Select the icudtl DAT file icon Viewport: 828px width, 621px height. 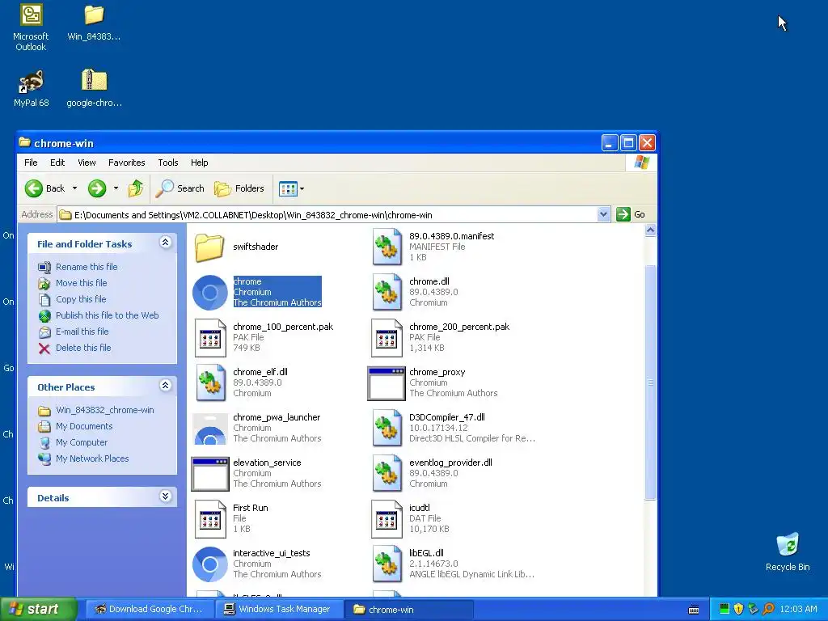(x=387, y=519)
